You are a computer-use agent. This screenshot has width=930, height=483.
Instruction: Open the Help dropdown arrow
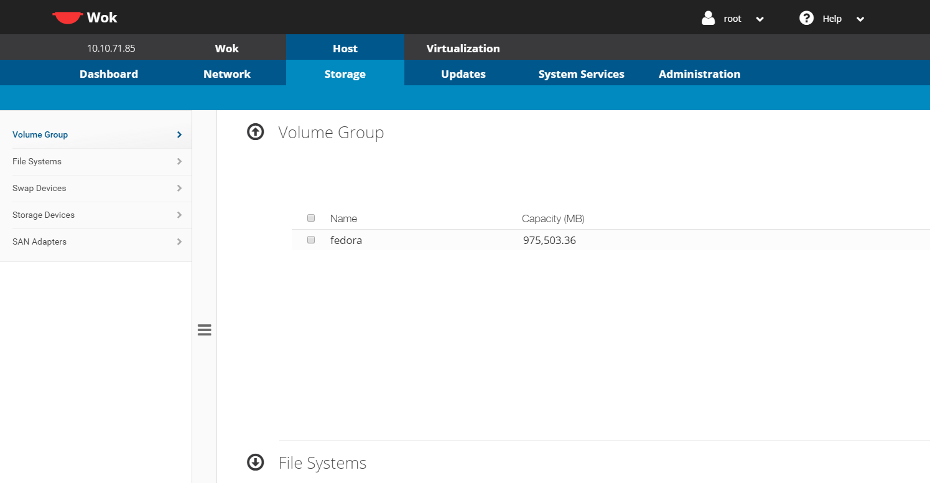click(x=860, y=19)
